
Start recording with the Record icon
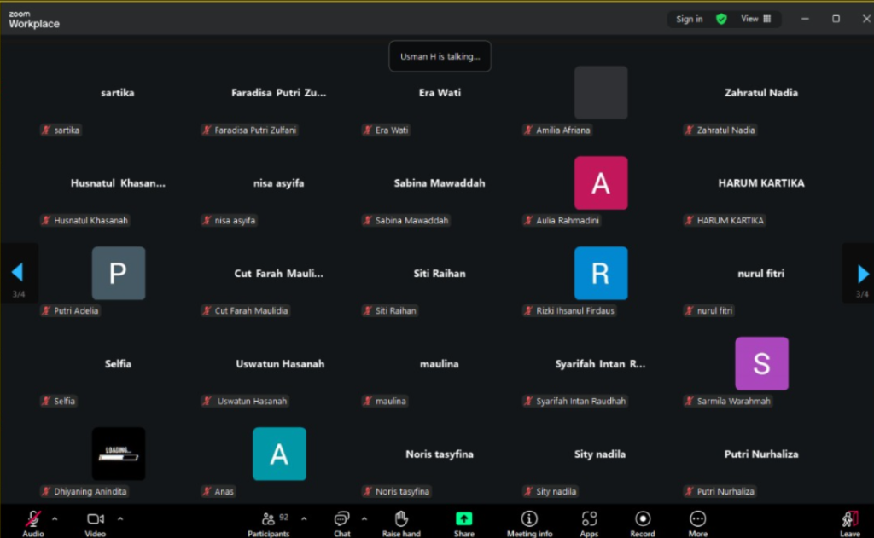coord(642,519)
